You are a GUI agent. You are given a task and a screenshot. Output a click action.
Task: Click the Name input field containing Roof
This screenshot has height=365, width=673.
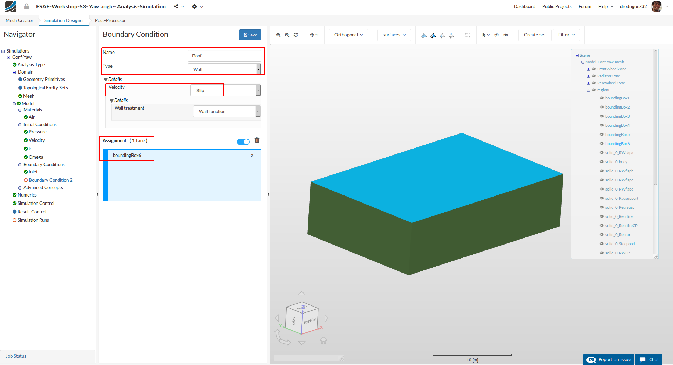224,56
